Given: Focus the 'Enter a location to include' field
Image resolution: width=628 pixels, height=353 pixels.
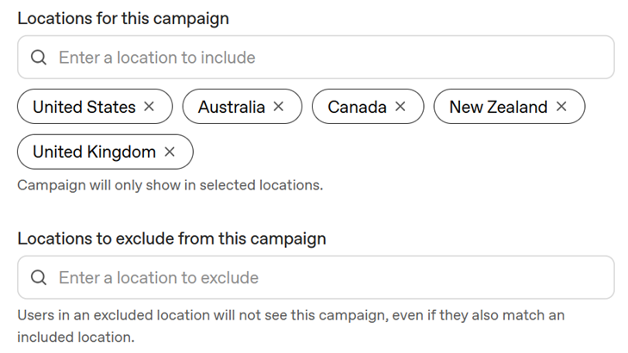Looking at the screenshot, I should coord(315,57).
